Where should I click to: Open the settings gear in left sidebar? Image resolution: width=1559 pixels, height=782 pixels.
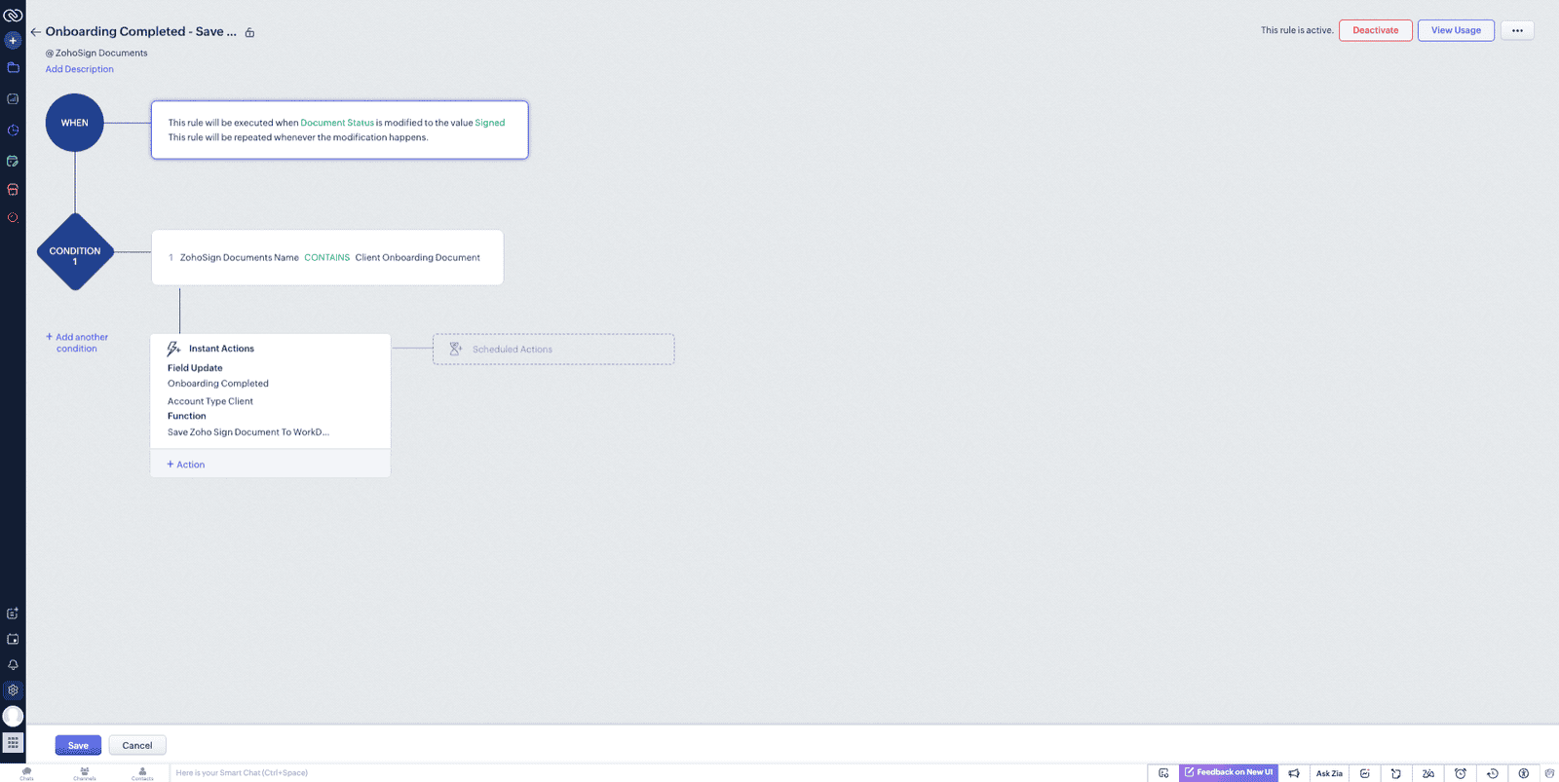pyautogui.click(x=13, y=690)
